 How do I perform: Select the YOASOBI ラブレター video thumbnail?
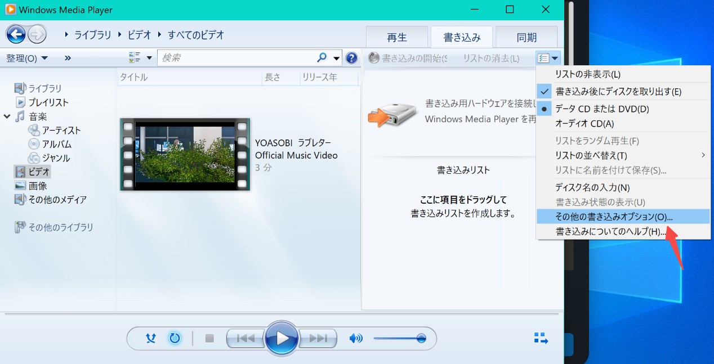pyautogui.click(x=185, y=154)
